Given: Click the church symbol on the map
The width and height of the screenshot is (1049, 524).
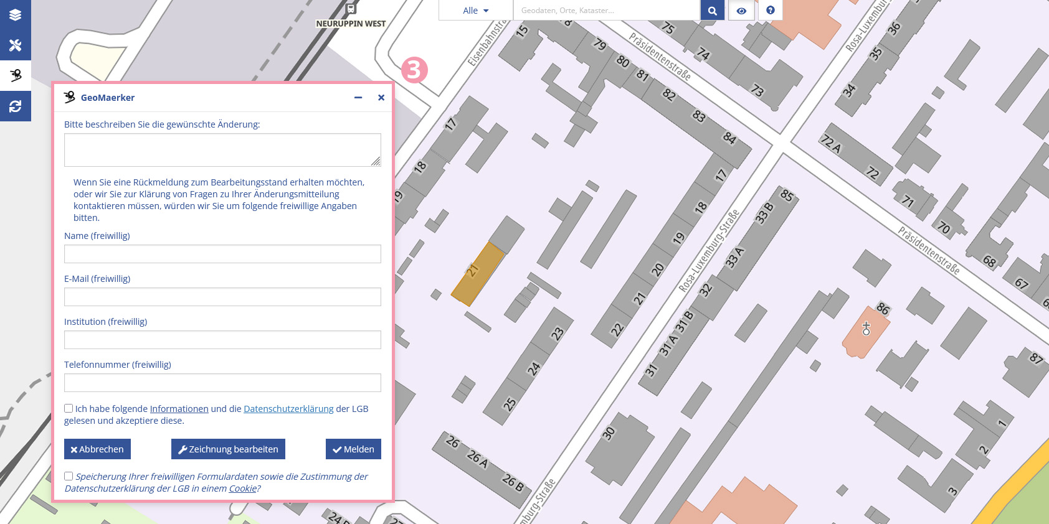Looking at the screenshot, I should coord(866,329).
